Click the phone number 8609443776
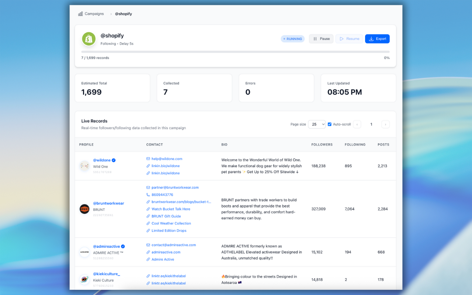Image resolution: width=472 pixels, height=295 pixels. click(162, 195)
